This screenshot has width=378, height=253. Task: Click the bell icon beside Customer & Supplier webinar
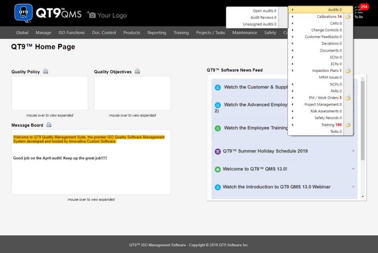pos(218,87)
